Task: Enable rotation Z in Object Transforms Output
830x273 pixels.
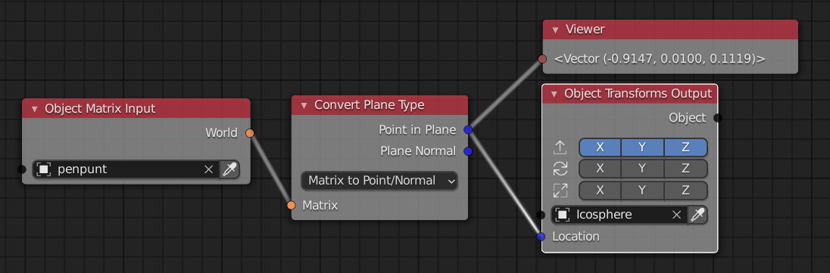Action: tap(685, 169)
